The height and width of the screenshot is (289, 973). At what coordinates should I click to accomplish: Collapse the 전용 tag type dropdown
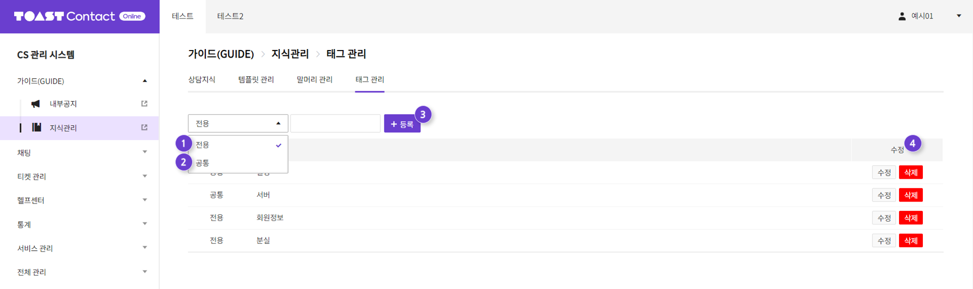[x=238, y=123]
